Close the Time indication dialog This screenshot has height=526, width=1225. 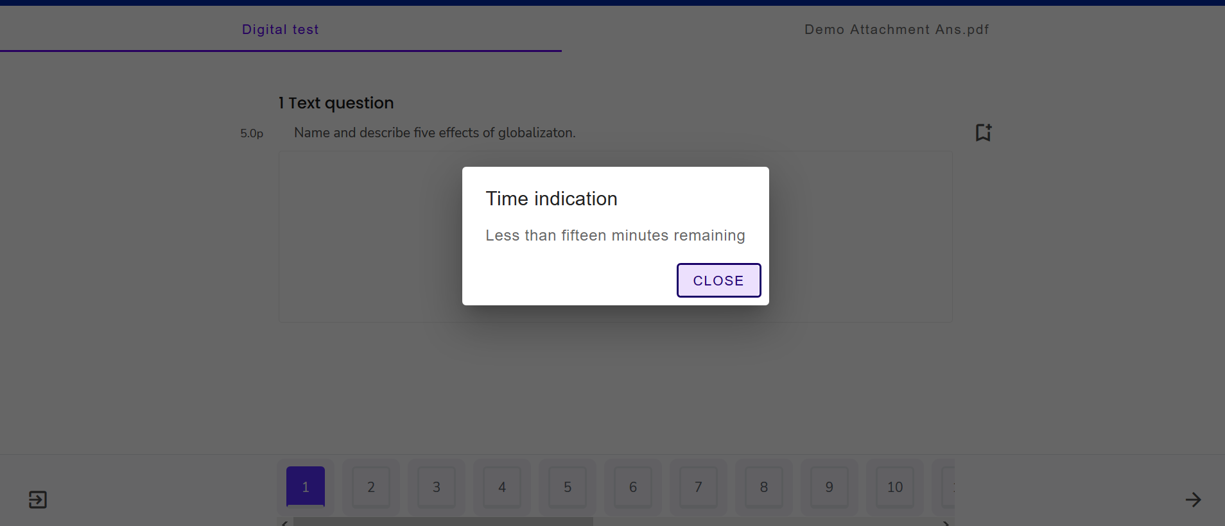point(718,280)
